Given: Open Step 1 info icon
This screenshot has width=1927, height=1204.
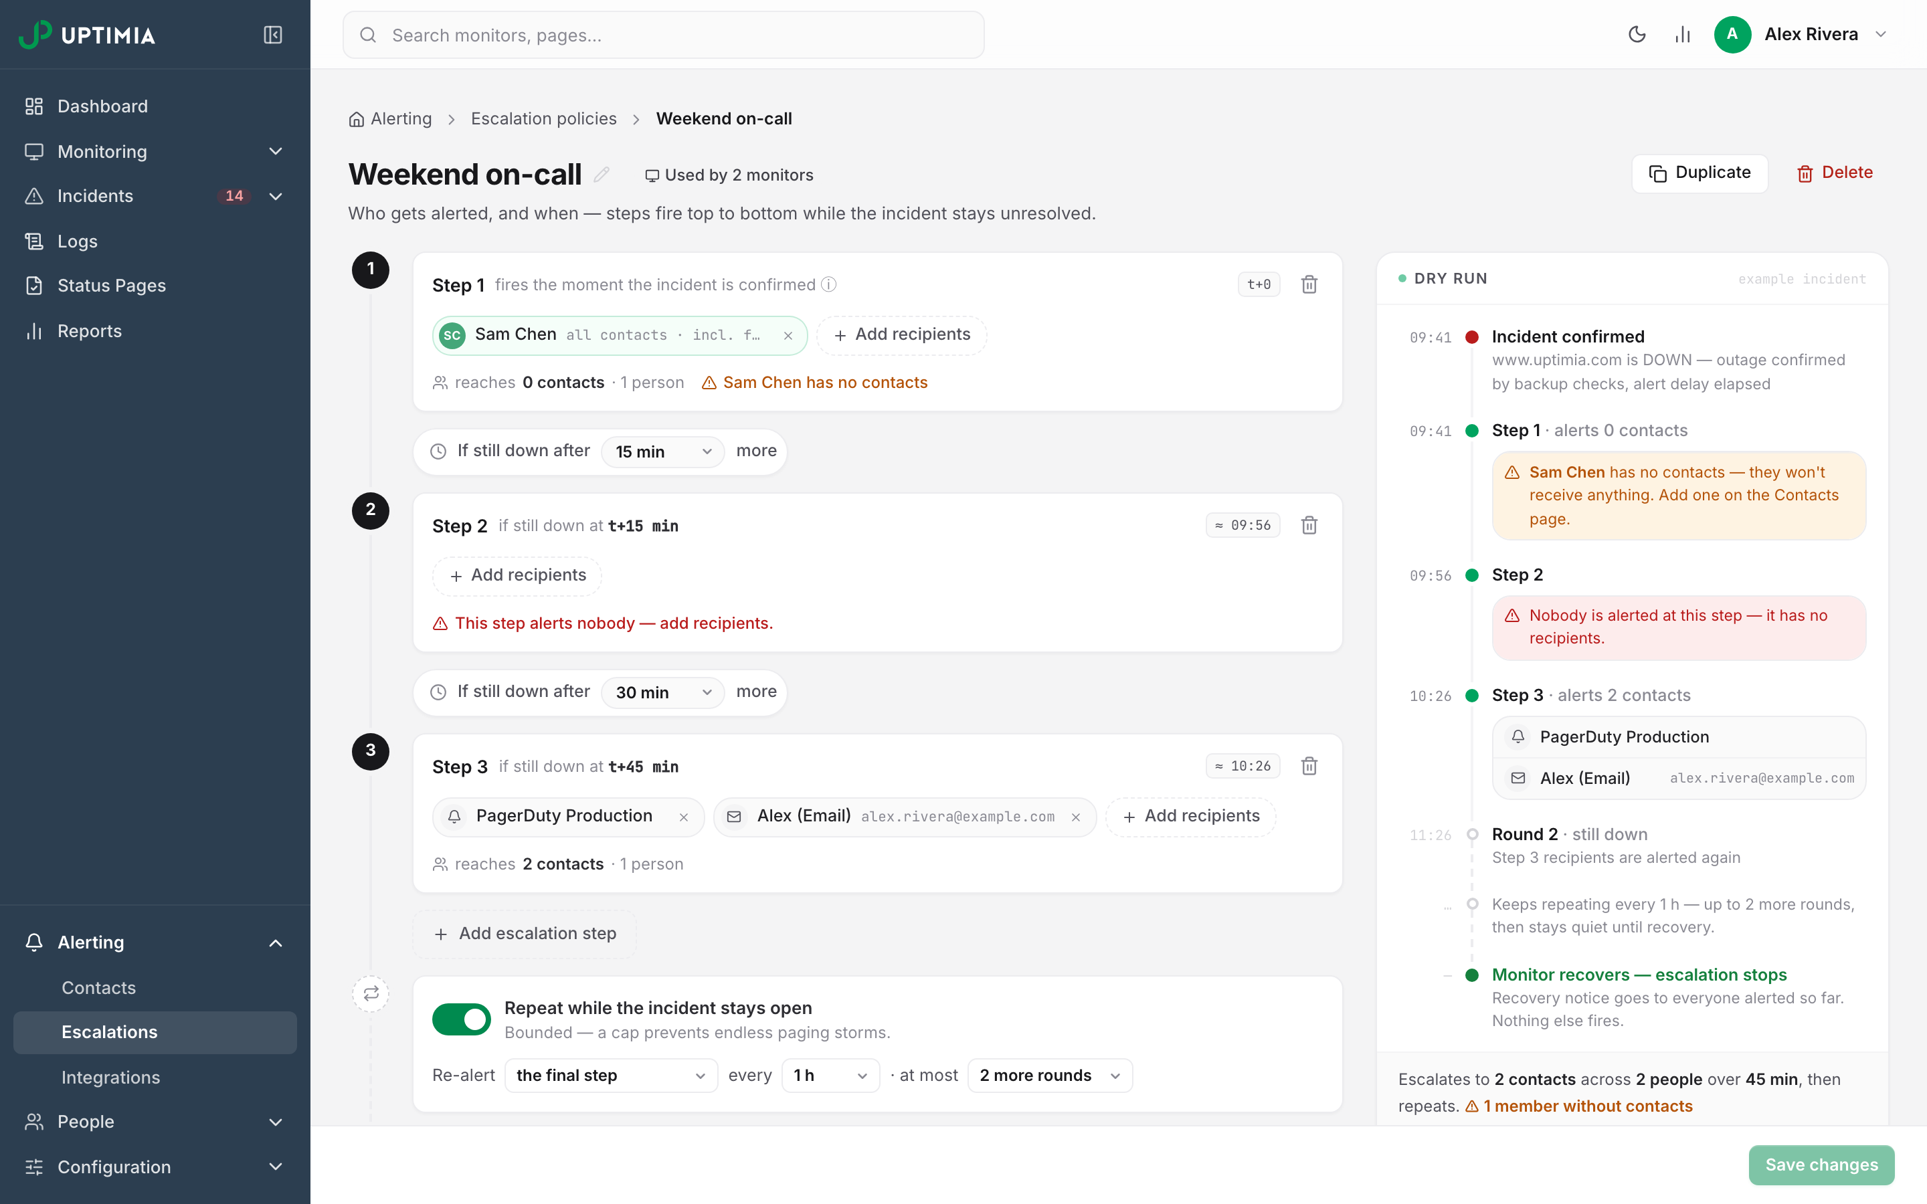Looking at the screenshot, I should click(829, 284).
